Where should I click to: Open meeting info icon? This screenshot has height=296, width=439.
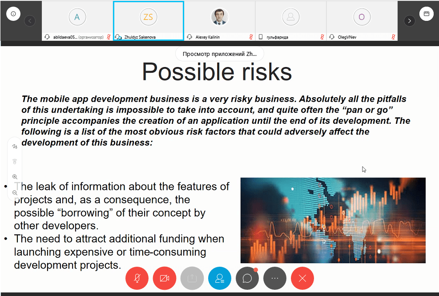point(13,14)
